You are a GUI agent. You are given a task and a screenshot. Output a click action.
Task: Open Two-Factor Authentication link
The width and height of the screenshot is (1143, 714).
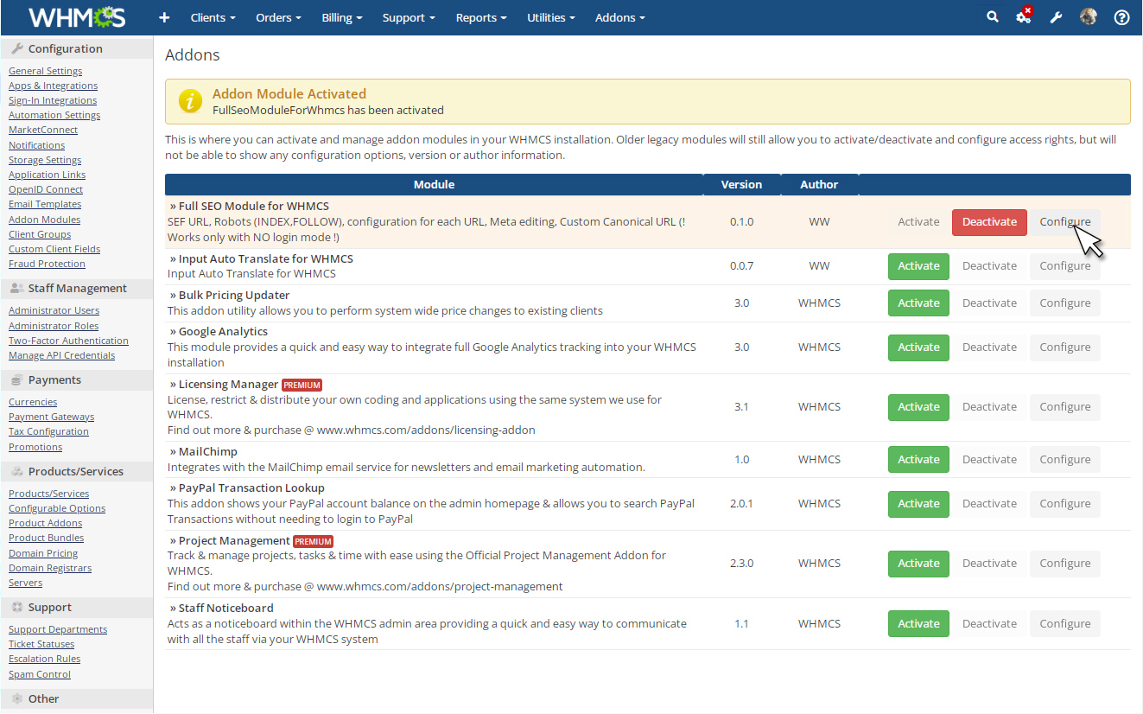point(68,341)
